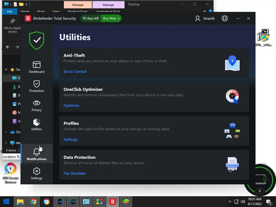276x207 pixels.
Task: Open the Windows Start menu
Action: [6, 202]
